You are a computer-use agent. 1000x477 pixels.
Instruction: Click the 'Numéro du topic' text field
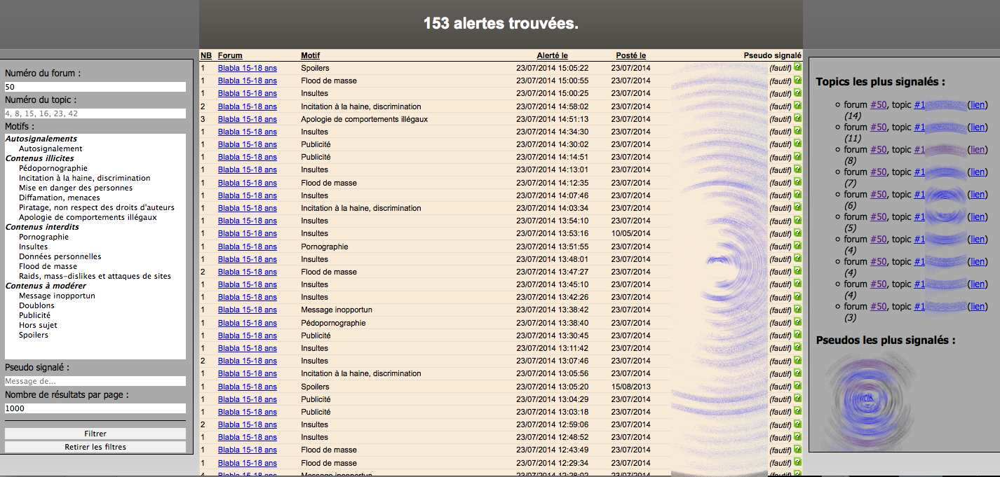pyautogui.click(x=95, y=113)
